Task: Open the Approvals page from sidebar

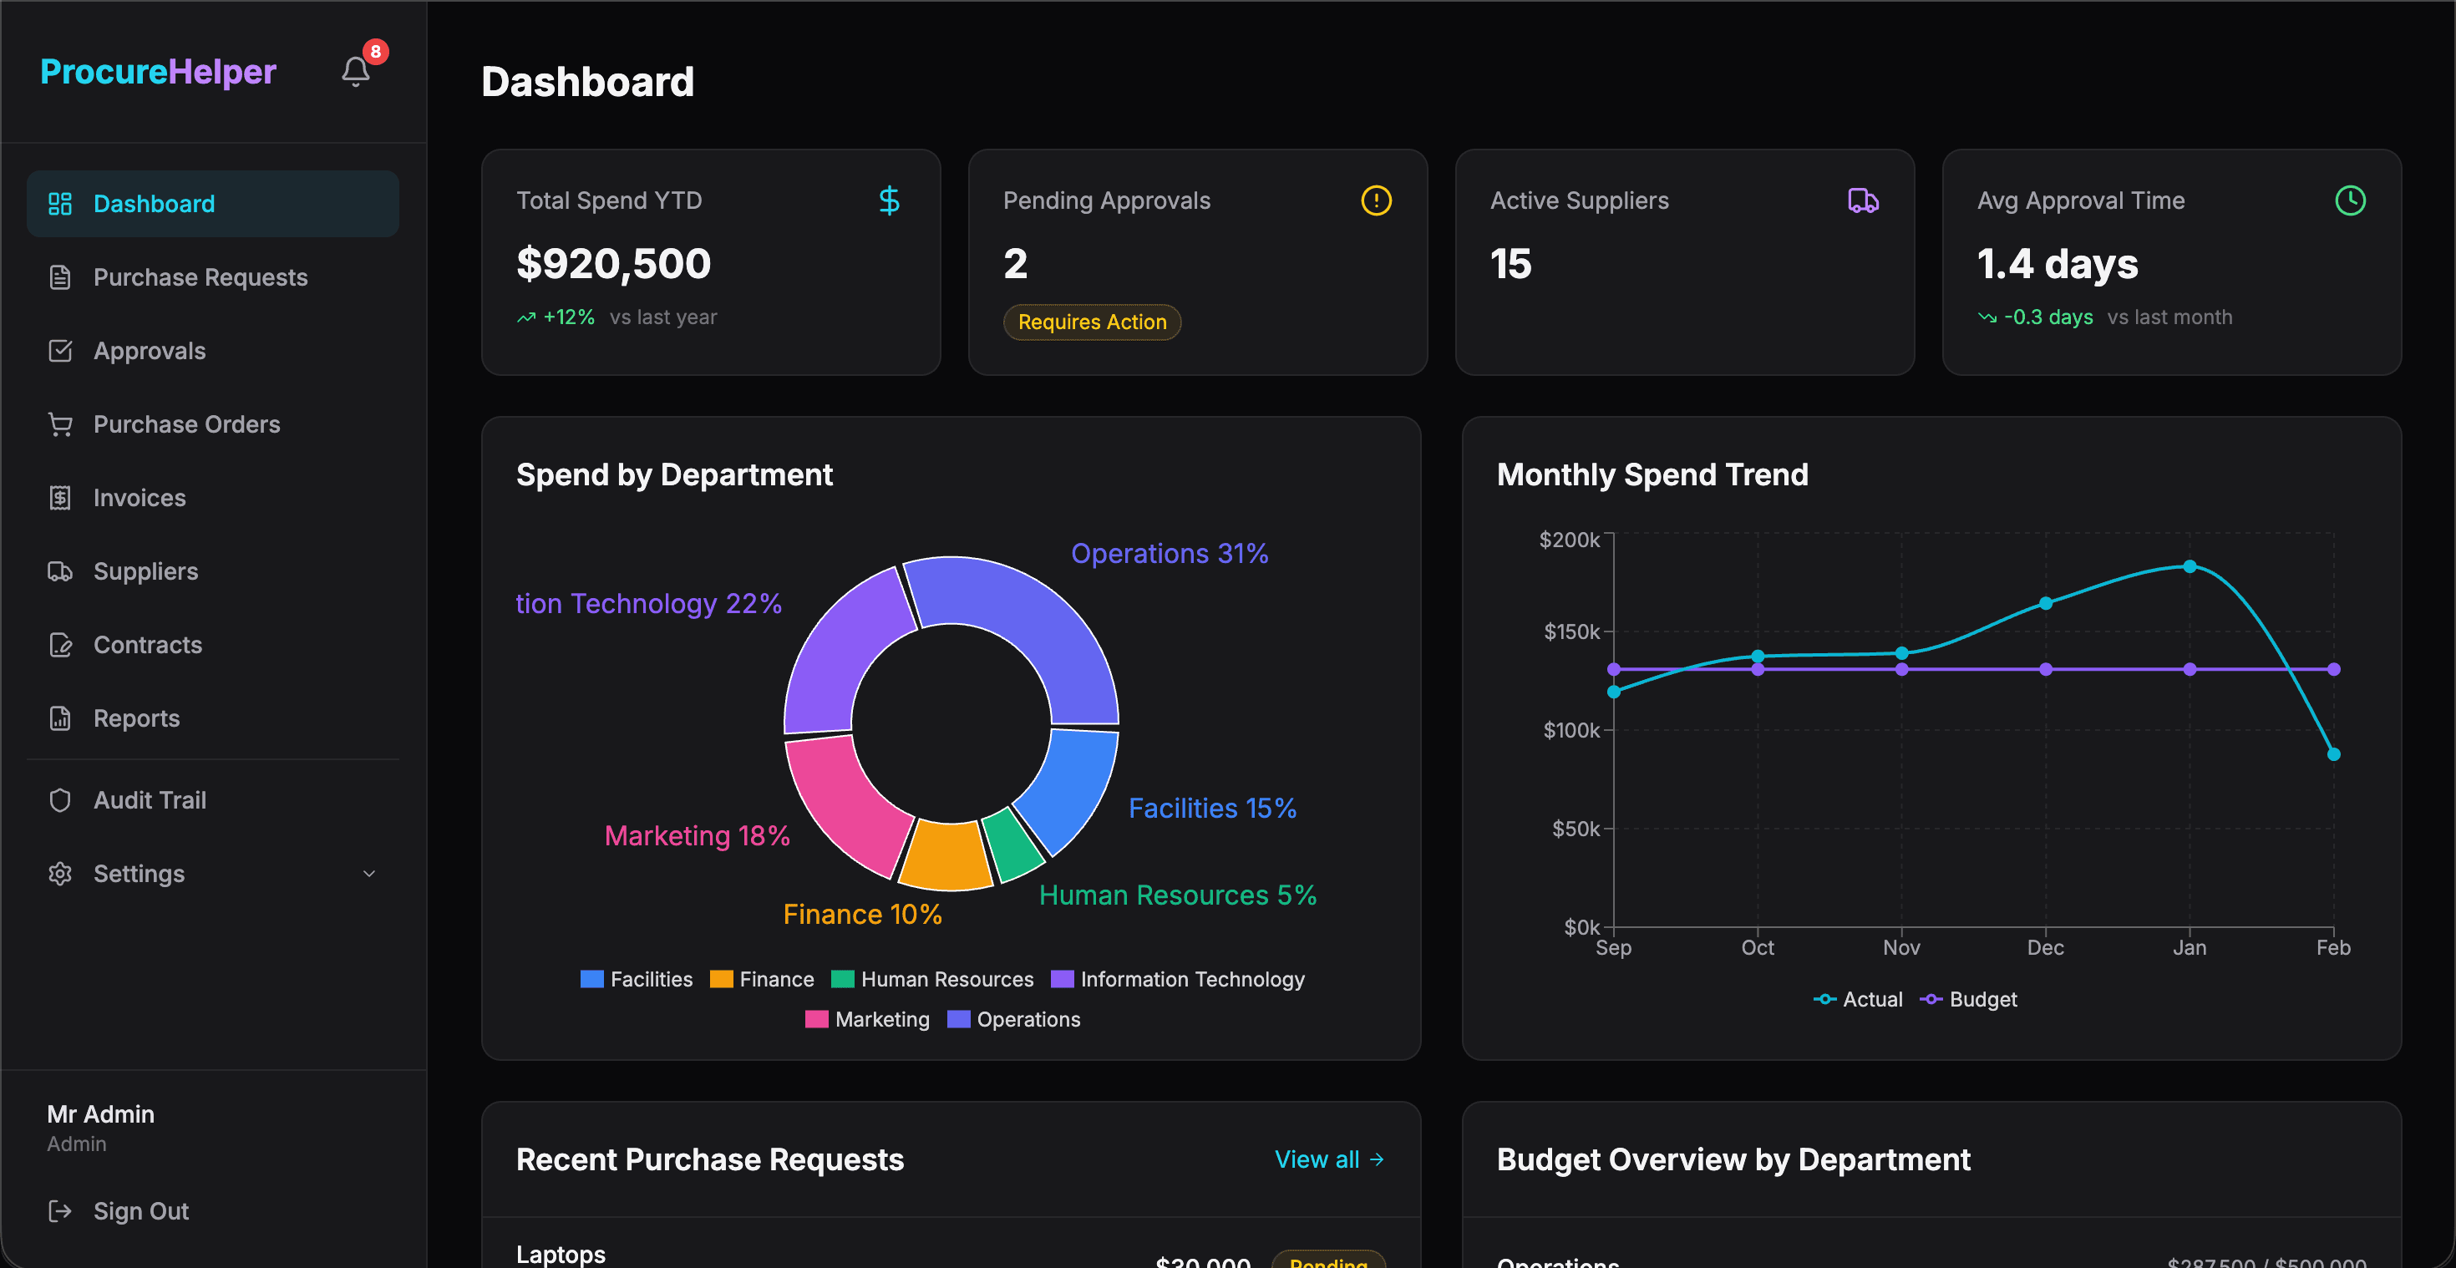Action: (149, 350)
